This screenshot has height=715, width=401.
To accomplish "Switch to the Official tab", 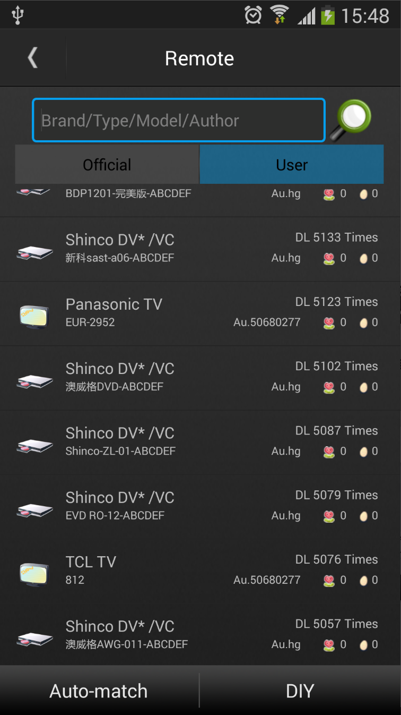I will click(x=107, y=165).
